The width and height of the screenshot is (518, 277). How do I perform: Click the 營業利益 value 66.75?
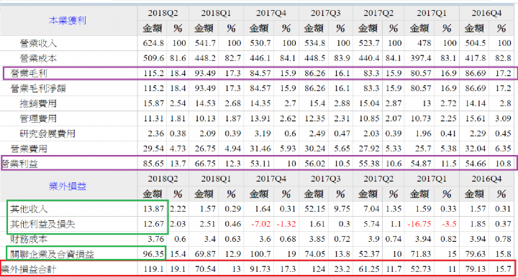pyautogui.click(x=206, y=164)
